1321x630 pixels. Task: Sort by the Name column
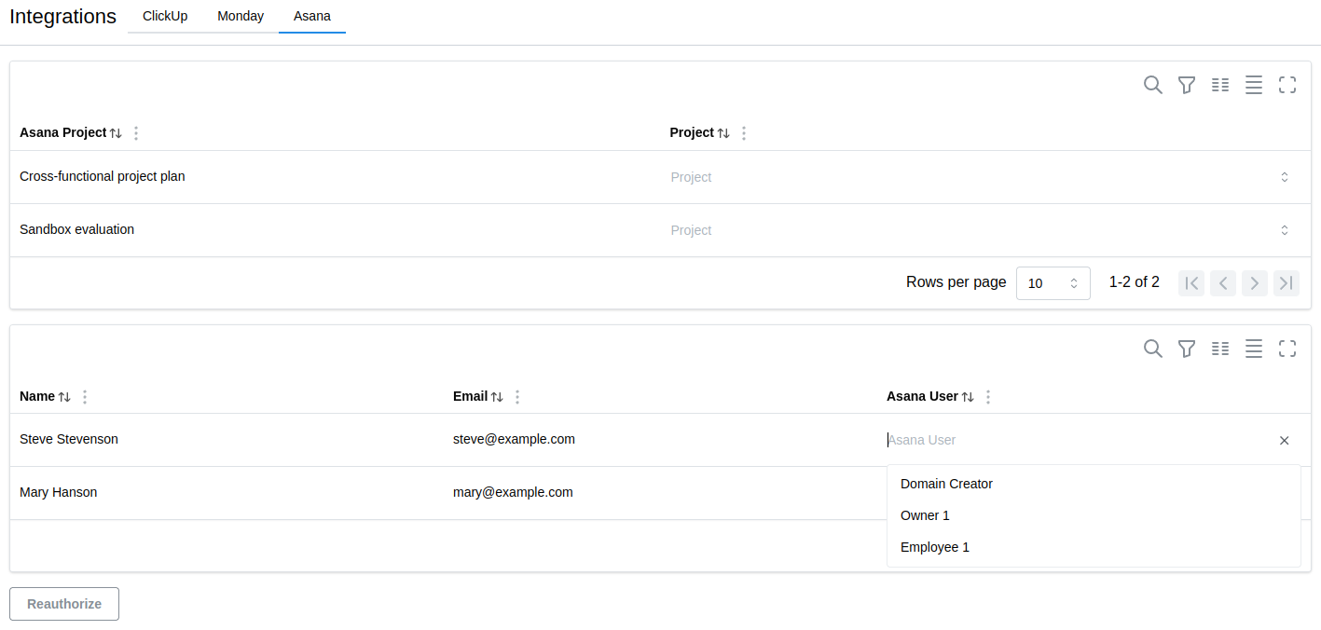pos(64,397)
